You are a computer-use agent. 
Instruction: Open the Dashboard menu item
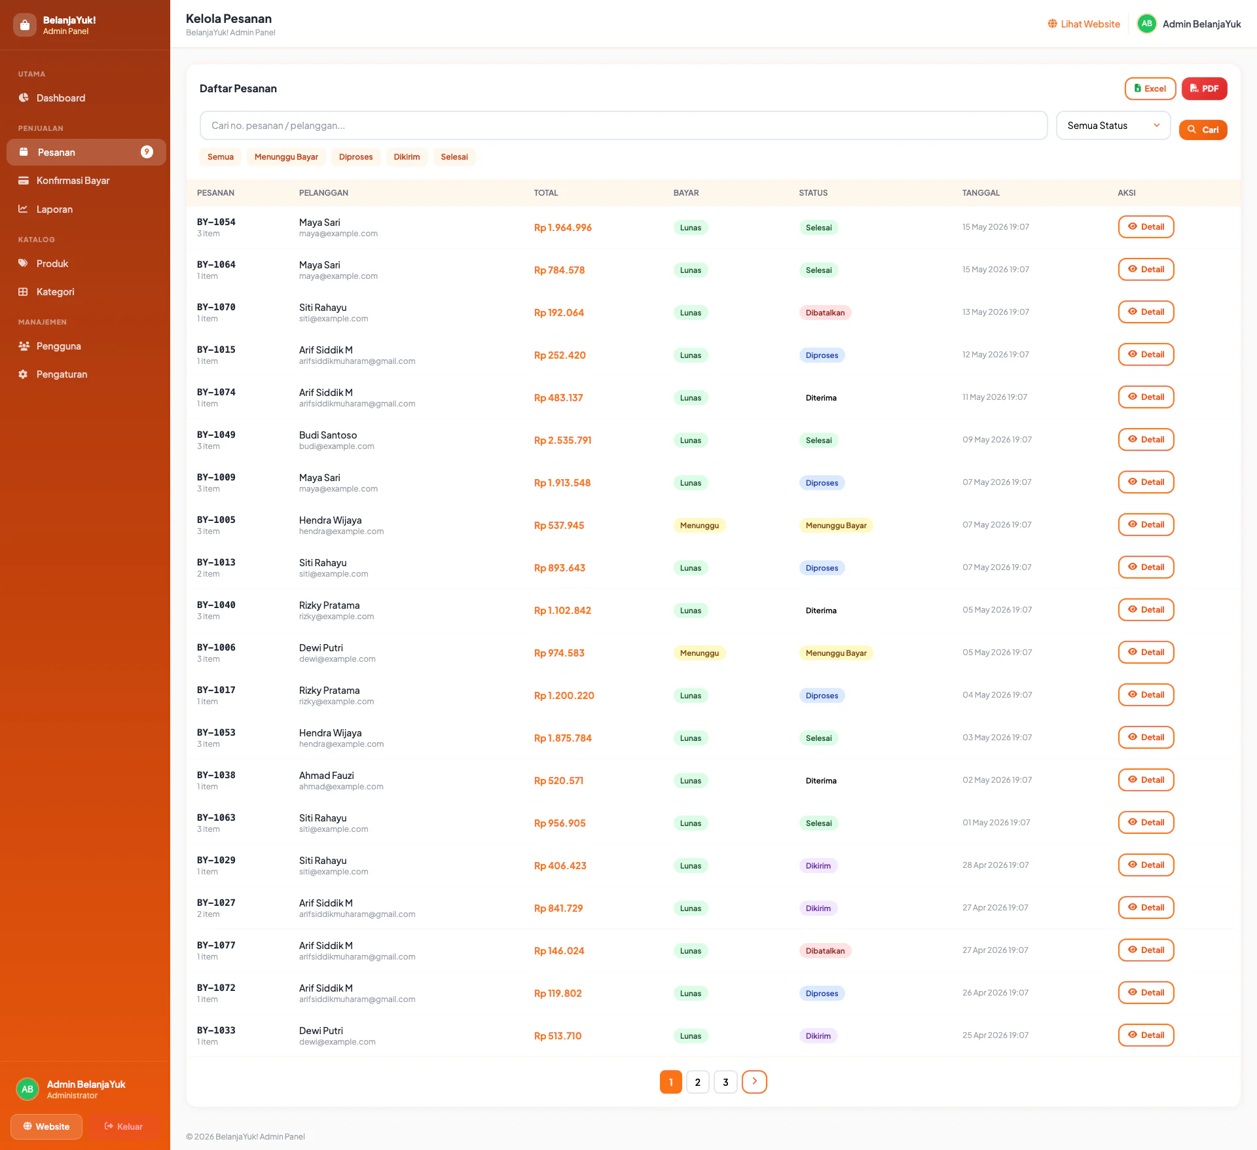(x=85, y=98)
